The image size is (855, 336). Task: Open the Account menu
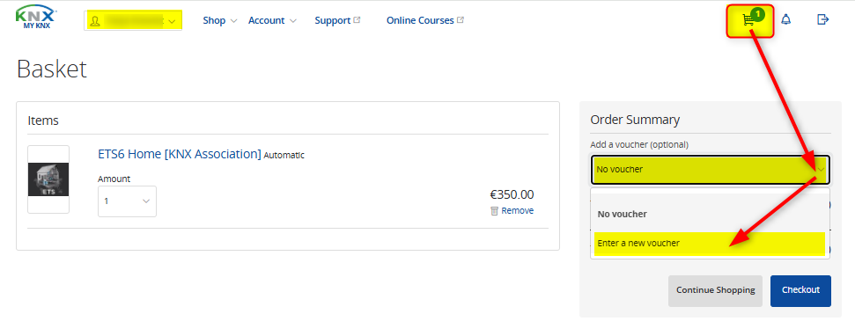point(272,20)
